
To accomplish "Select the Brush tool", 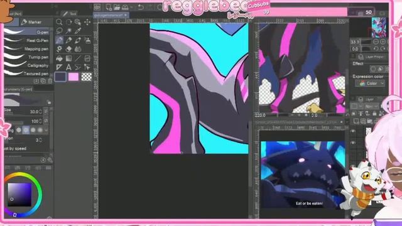I will [x=78, y=40].
